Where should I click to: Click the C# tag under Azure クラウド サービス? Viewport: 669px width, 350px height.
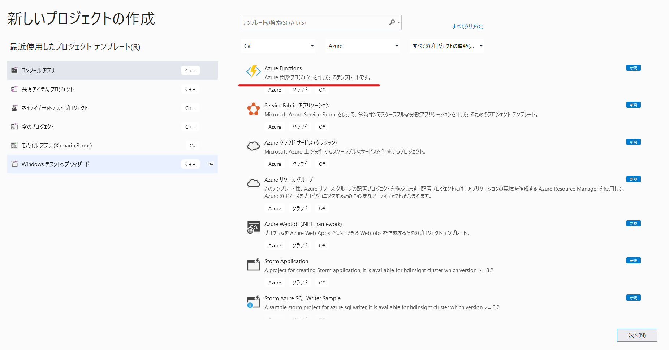tap(322, 164)
